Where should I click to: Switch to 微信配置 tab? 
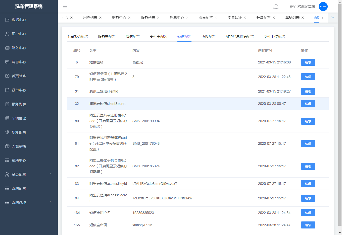click(x=133, y=37)
